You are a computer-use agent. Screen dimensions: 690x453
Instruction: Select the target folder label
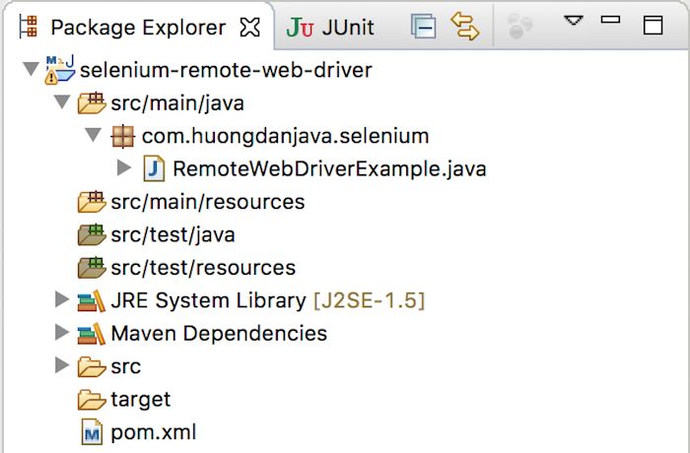141,400
